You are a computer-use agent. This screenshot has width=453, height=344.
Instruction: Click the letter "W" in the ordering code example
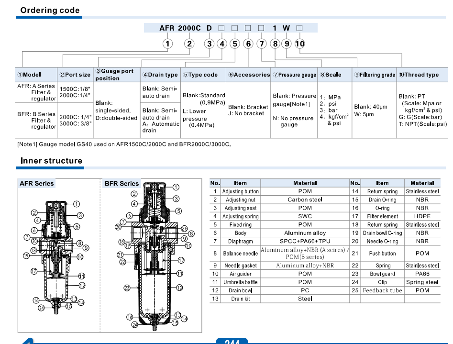pos(286,28)
